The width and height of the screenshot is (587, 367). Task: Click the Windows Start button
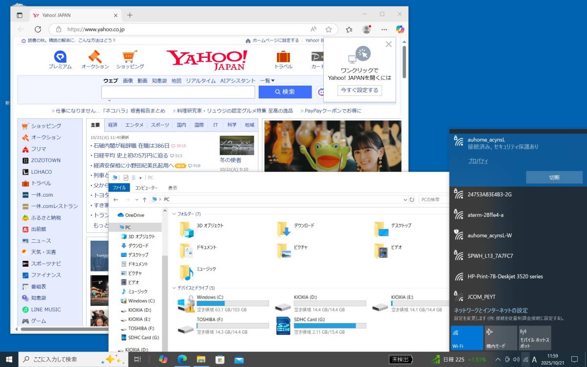[9, 359]
